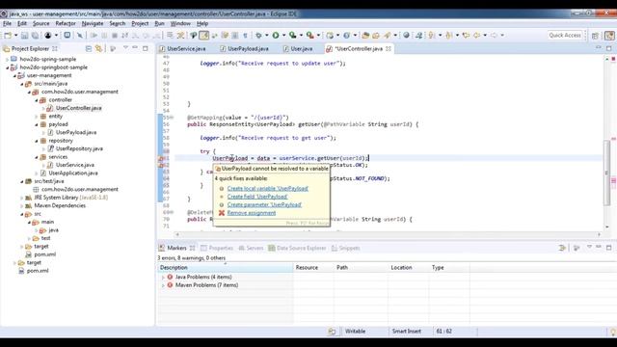The width and height of the screenshot is (617, 347).
Task: Open the Window menu
Action: [180, 23]
